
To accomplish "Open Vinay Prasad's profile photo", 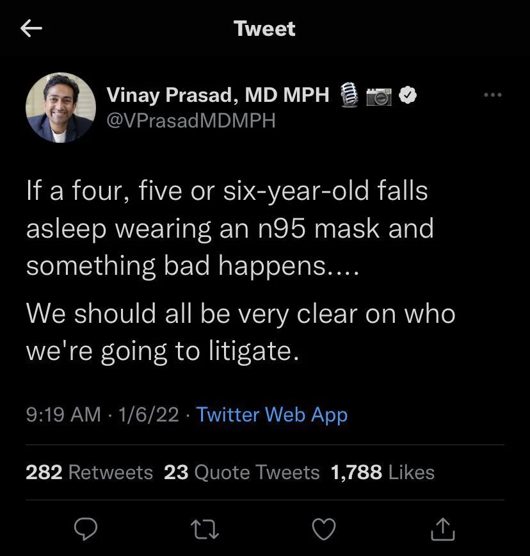I will coord(61,107).
